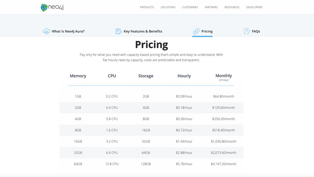Open the Customers menu
The height and width of the screenshot is (177, 314).
[x=190, y=7]
